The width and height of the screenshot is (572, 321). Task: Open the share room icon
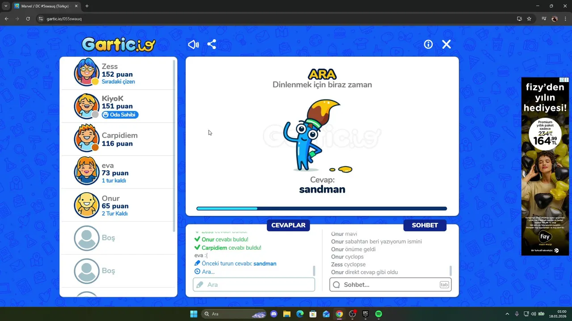point(212,44)
